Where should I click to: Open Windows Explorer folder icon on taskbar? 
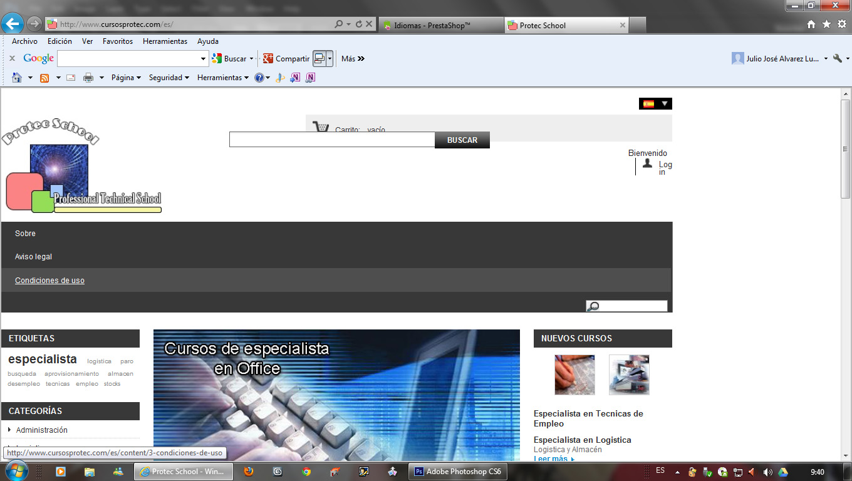point(90,472)
